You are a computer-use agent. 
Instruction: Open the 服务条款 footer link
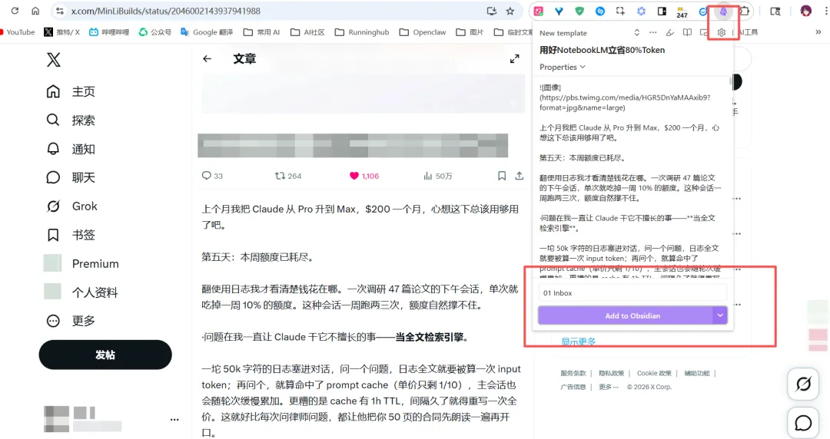pyautogui.click(x=573, y=374)
